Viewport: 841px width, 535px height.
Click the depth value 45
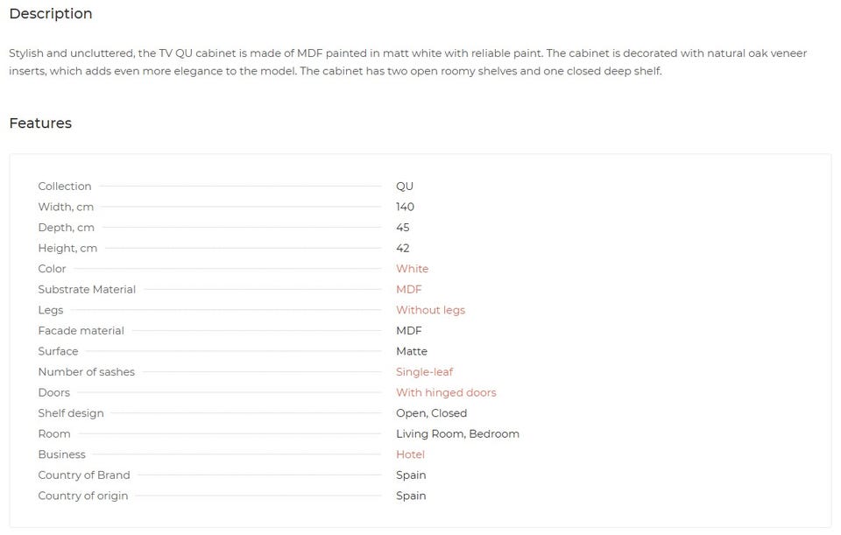(403, 228)
